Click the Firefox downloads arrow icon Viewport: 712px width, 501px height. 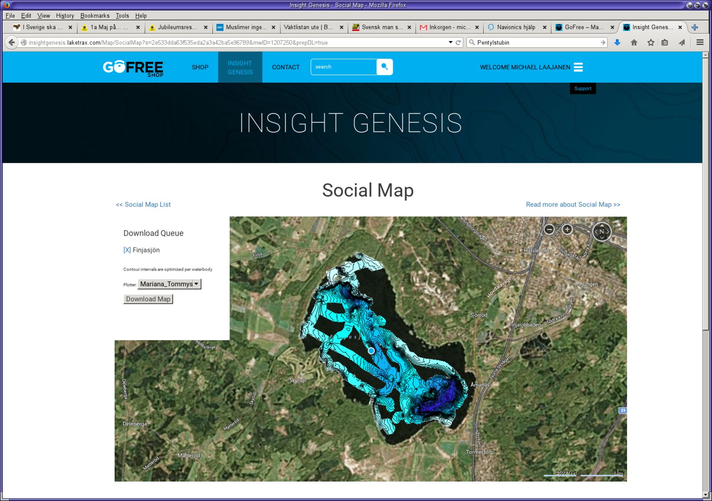(x=617, y=42)
